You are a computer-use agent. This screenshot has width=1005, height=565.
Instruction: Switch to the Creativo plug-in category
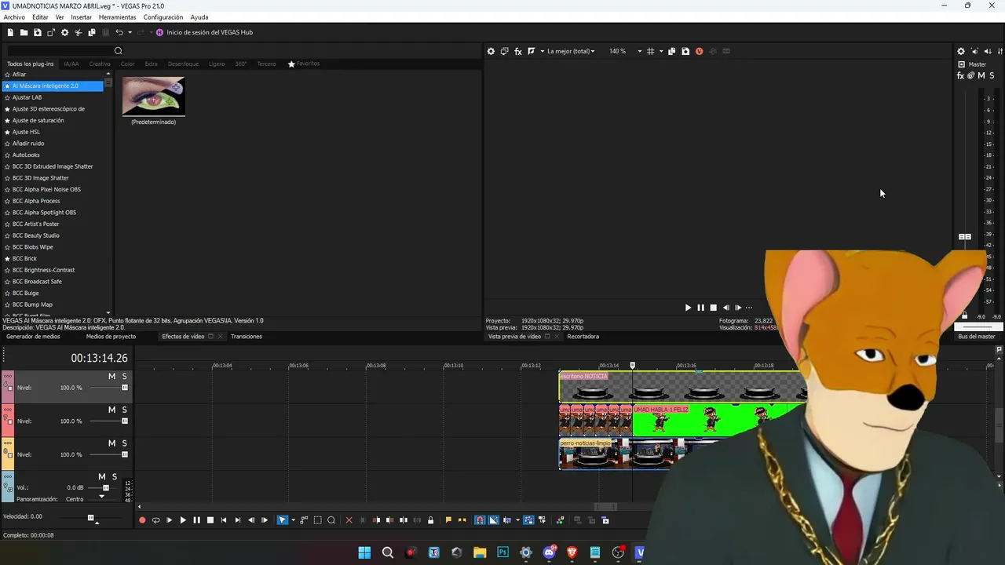tap(100, 64)
